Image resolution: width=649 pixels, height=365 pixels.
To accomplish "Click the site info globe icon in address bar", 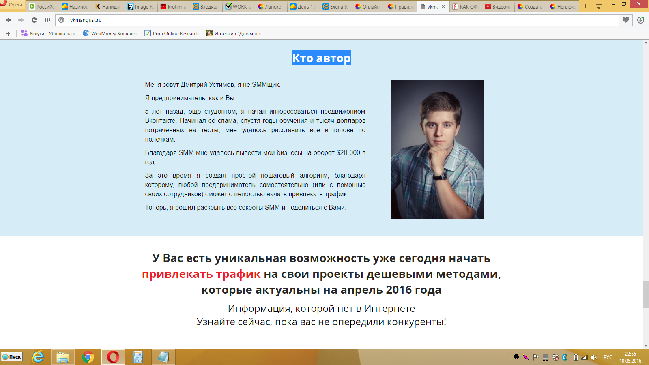I will pos(62,20).
